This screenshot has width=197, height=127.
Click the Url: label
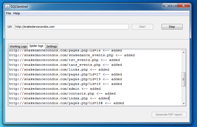10,27
